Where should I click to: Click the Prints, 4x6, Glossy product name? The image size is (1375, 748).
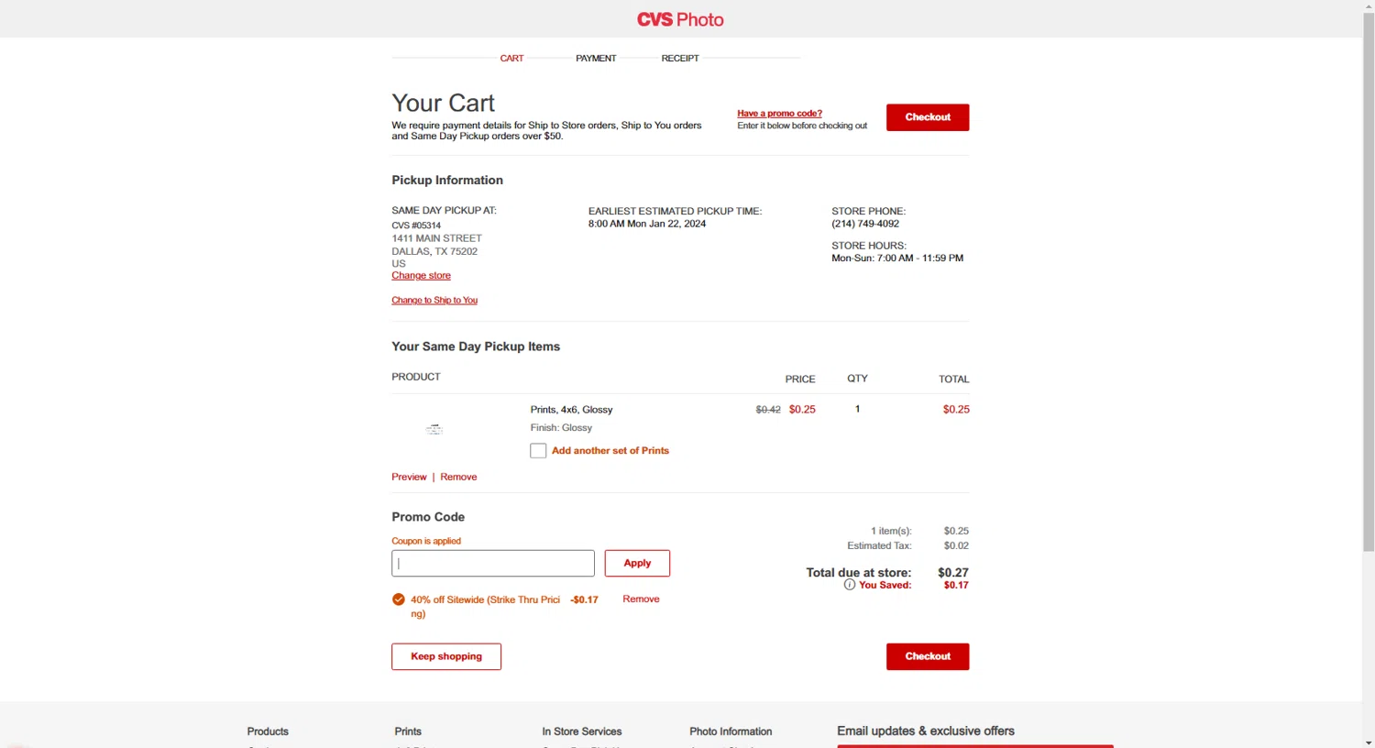coord(571,410)
